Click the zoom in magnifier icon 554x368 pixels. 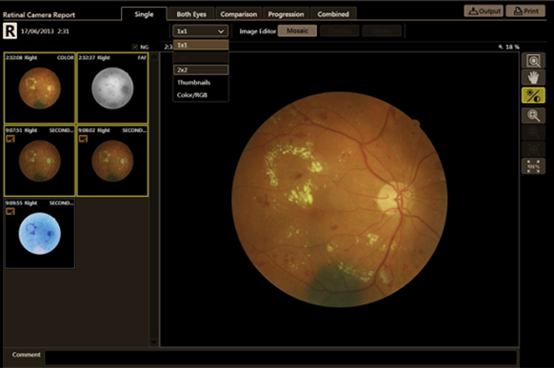[x=533, y=115]
